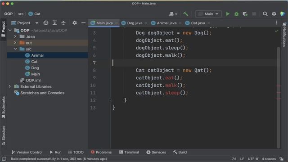This screenshot has height=162, width=288.
Task: Click LF line separator in status bar
Action: point(242,159)
